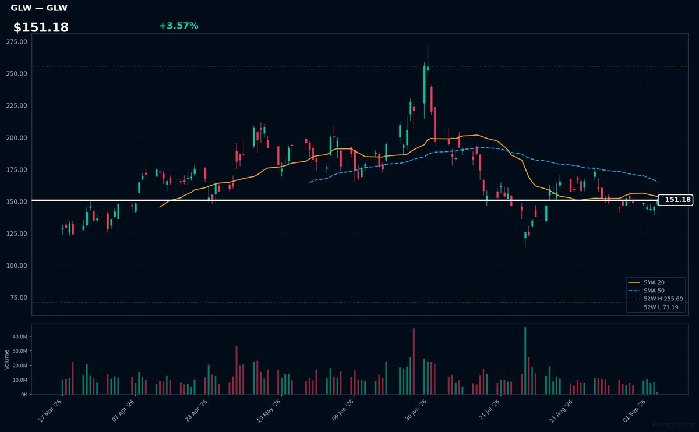This screenshot has width=699, height=432.
Task: Click the 0K volume axis label
Action: tap(24, 395)
